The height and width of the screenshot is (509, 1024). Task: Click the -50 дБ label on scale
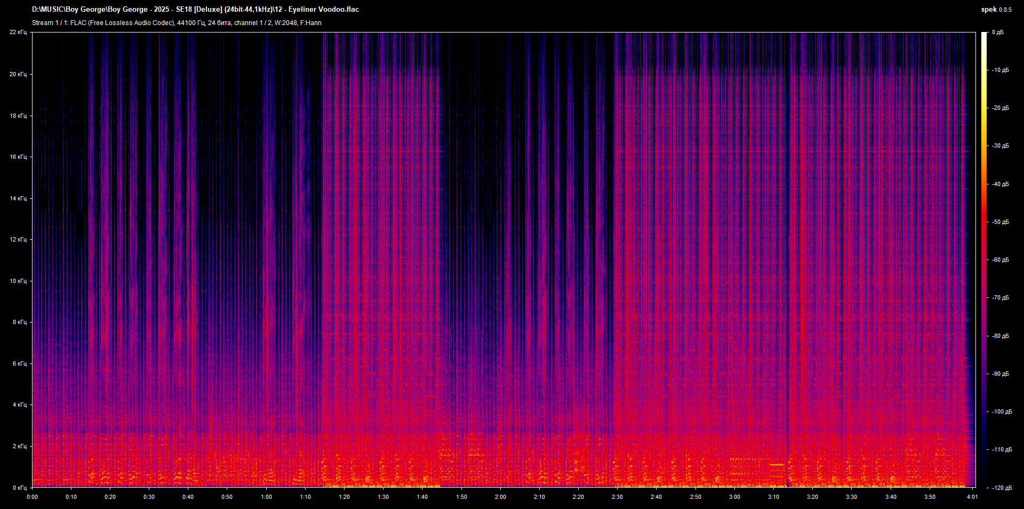(999, 222)
